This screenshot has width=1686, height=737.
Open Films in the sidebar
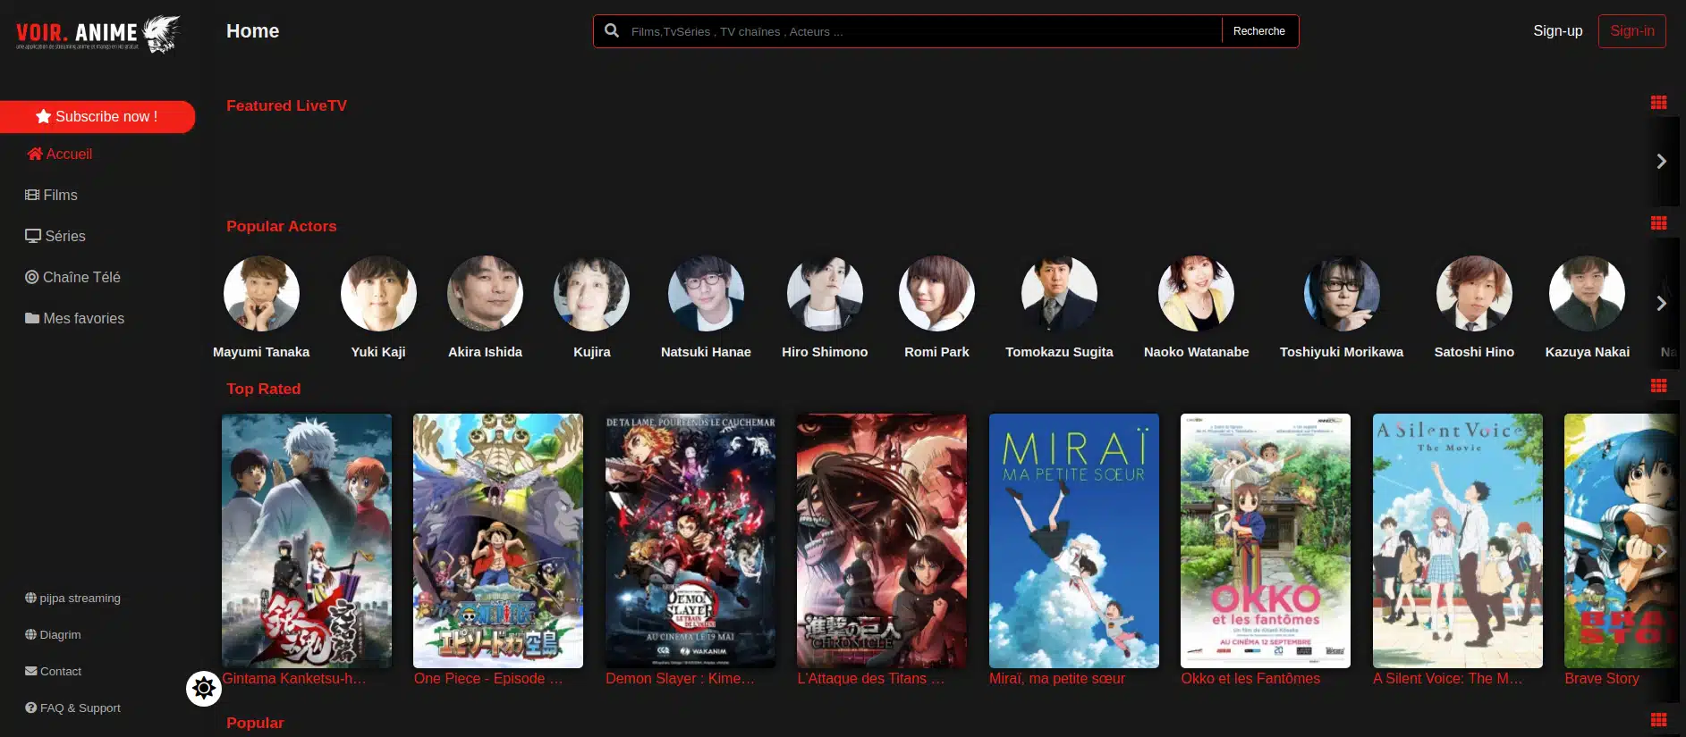coord(52,195)
